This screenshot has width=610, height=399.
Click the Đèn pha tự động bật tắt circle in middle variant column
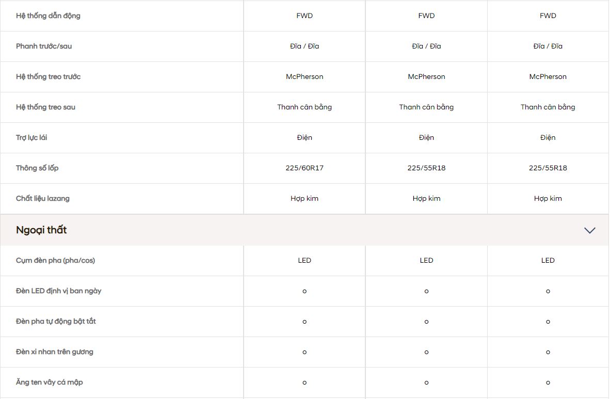426,322
